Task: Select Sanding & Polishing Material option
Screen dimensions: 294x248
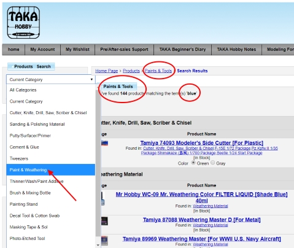Action: [51, 124]
